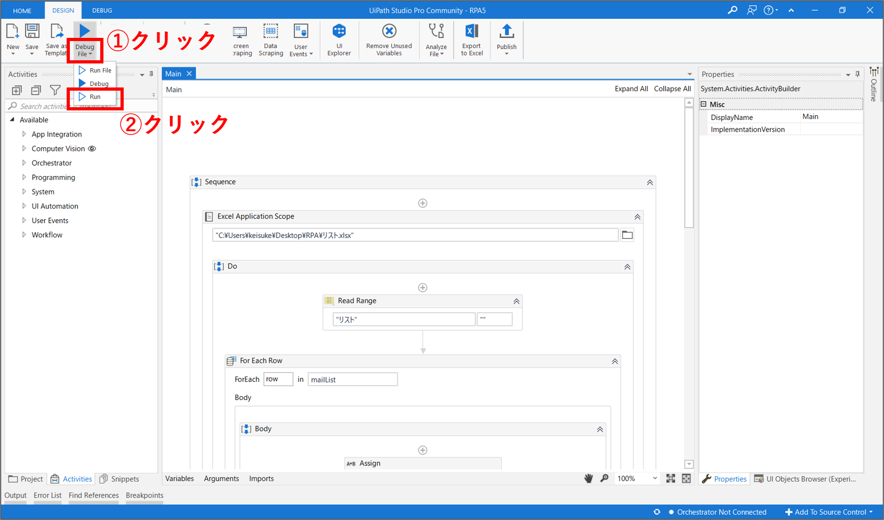Click the mailList input field
The width and height of the screenshot is (884, 520).
tap(352, 380)
